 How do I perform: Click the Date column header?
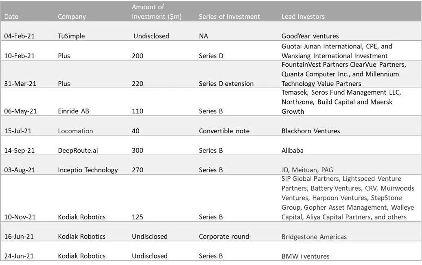[x=11, y=17]
